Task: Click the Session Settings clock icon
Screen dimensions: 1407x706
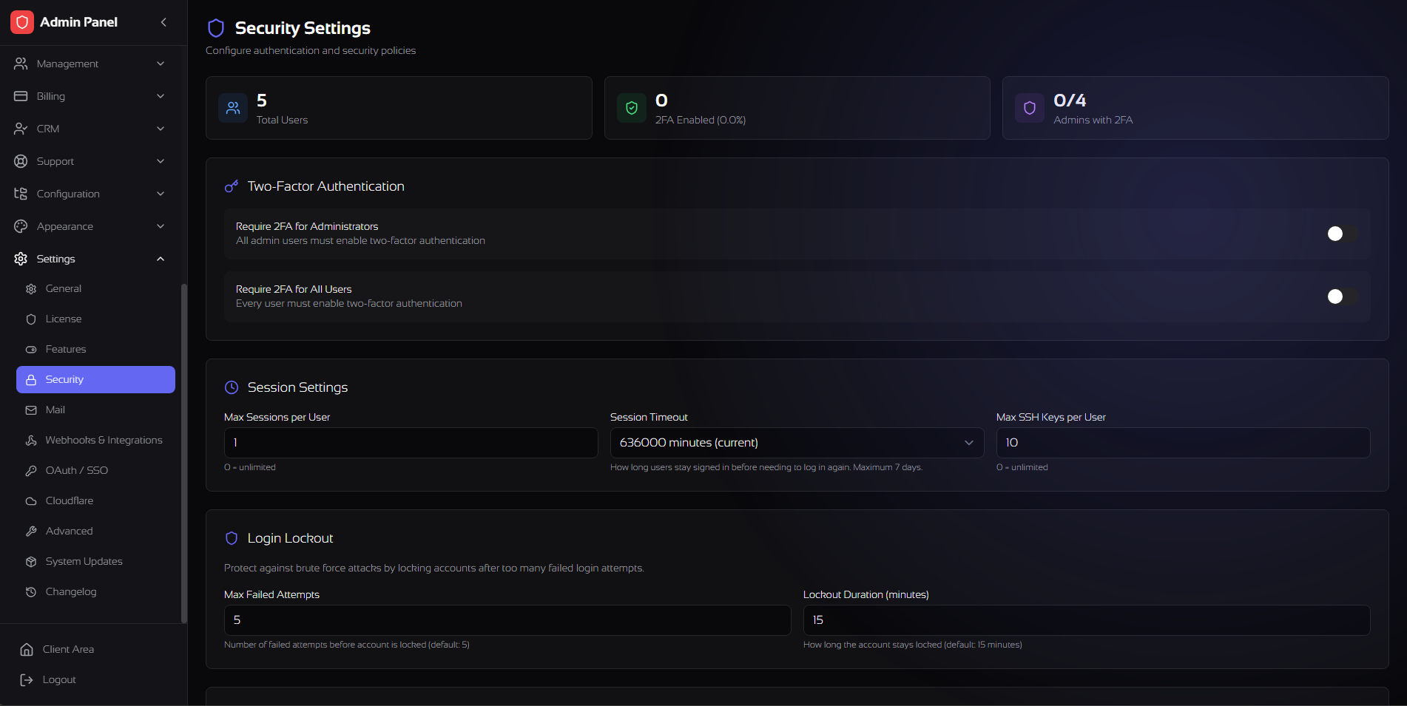Action: point(232,387)
